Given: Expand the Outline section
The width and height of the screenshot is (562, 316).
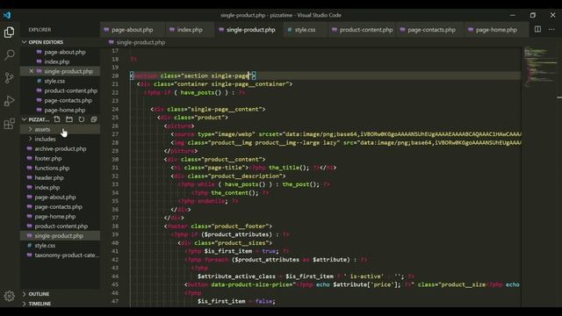Looking at the screenshot, I should pos(60,294).
